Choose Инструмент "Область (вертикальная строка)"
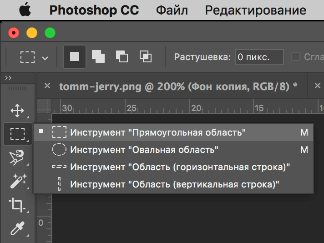 [x=174, y=184]
